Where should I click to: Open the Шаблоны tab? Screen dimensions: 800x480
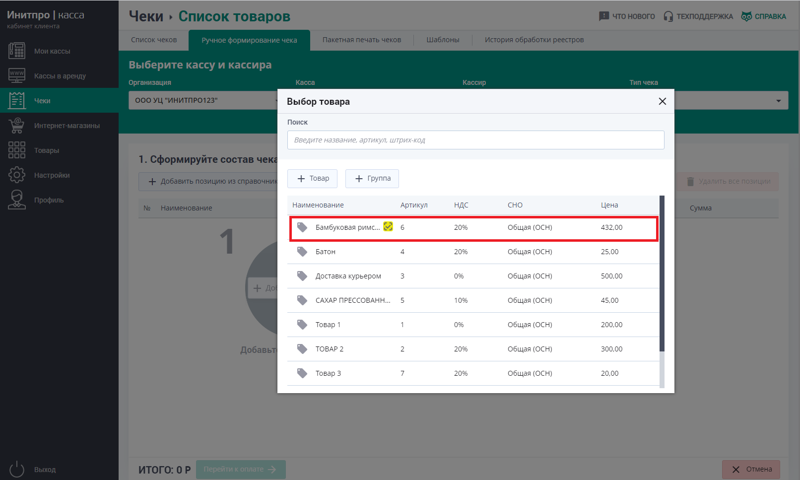click(443, 40)
